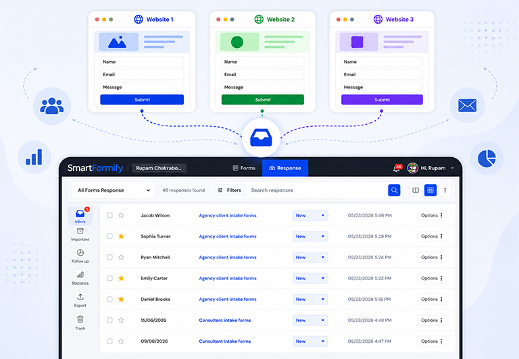Click the Rupam user avatar
The height and width of the screenshot is (359, 519).
[x=412, y=168]
